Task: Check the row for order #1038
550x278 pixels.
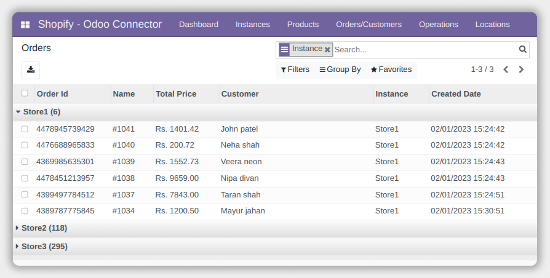Action: pyautogui.click(x=25, y=178)
